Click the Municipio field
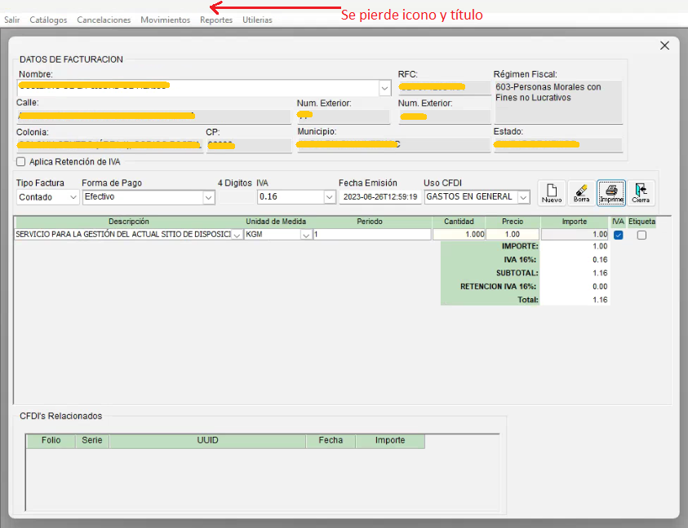This screenshot has height=528, width=688. [393, 144]
